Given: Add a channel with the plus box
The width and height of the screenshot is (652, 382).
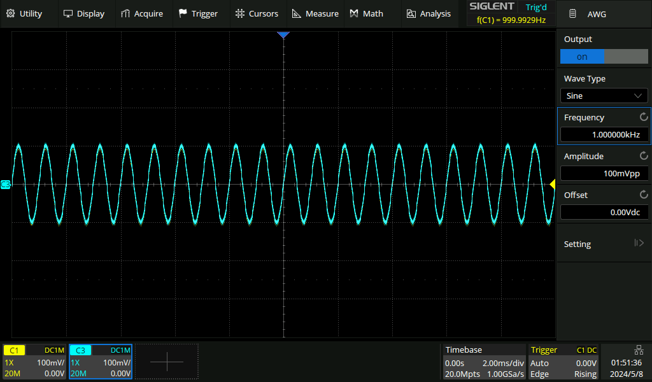Looking at the screenshot, I should click(167, 362).
